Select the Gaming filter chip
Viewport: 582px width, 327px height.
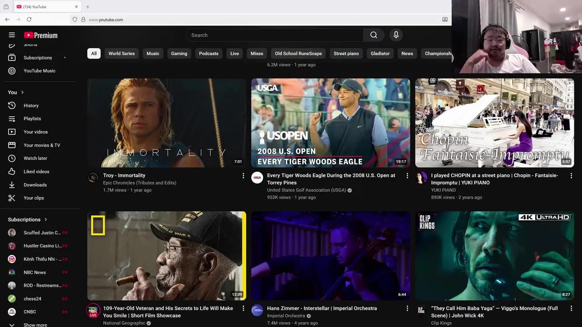coord(179,54)
